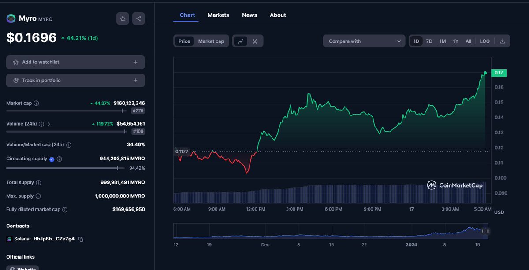Toggle Price chart mode

[x=184, y=41]
